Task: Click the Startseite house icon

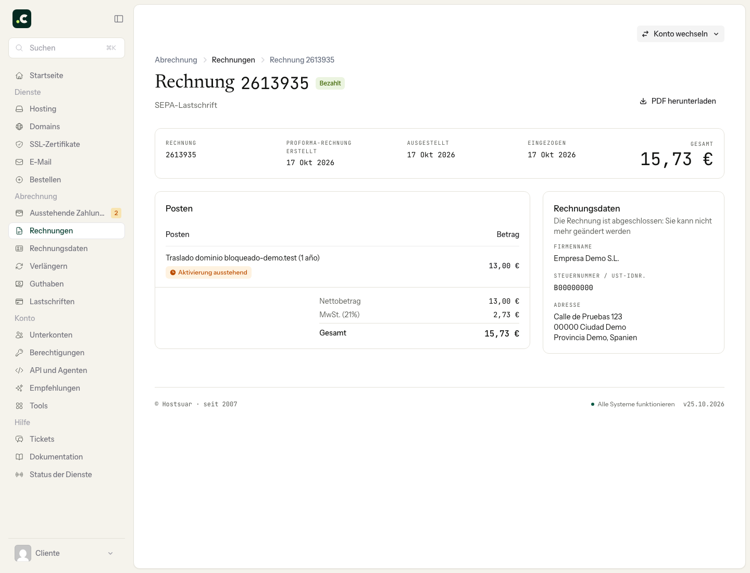Action: pos(19,76)
